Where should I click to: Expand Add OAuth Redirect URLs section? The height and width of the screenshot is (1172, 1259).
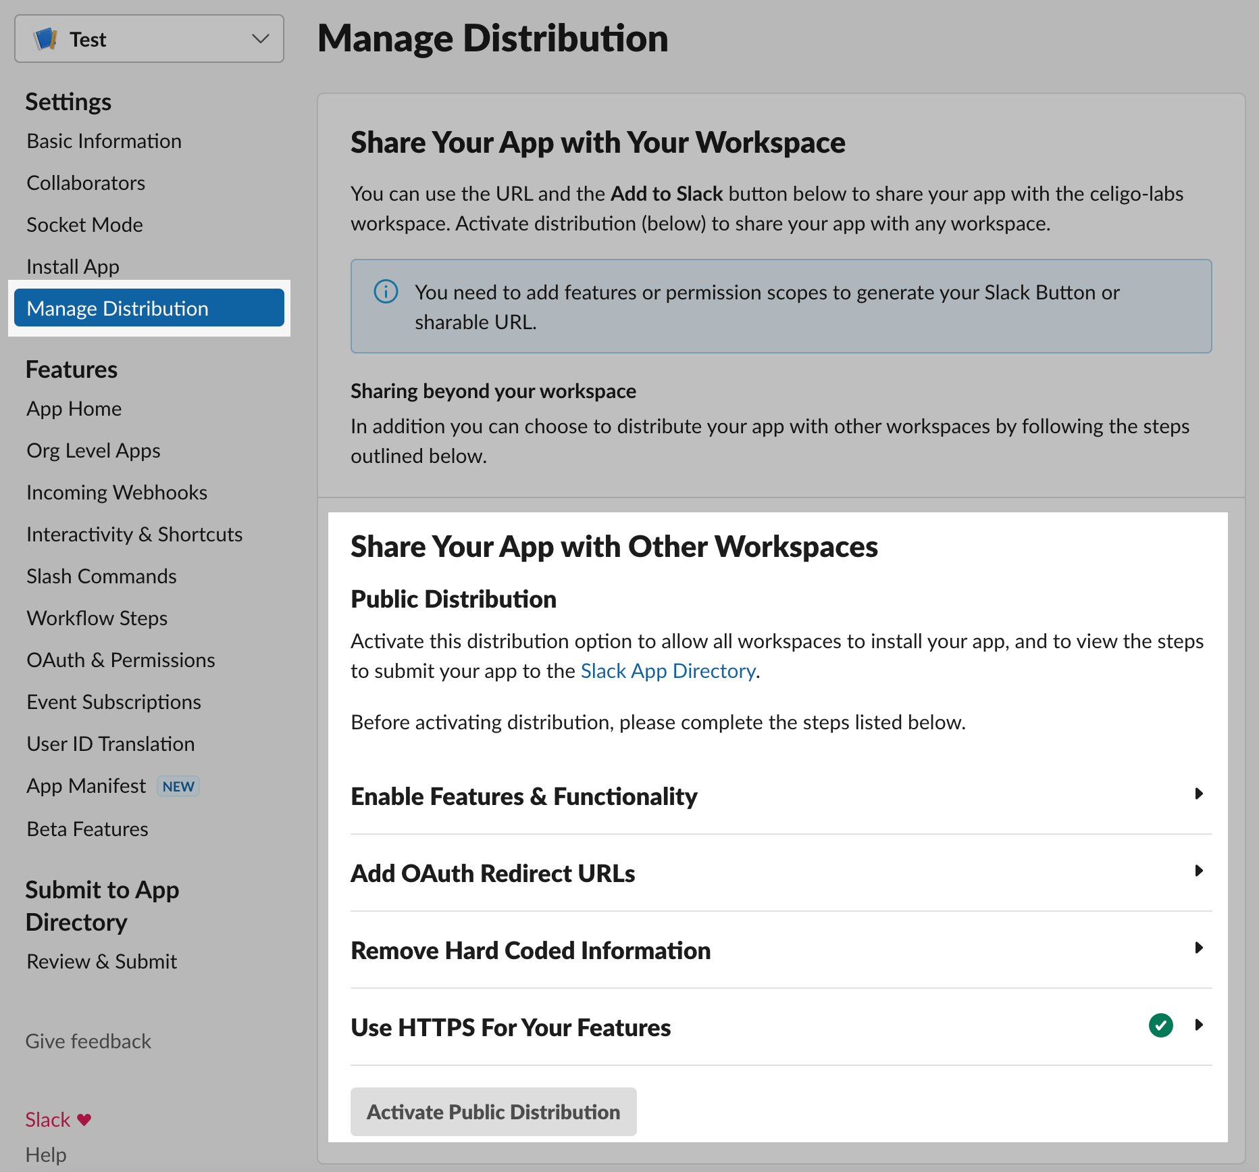click(x=1199, y=871)
